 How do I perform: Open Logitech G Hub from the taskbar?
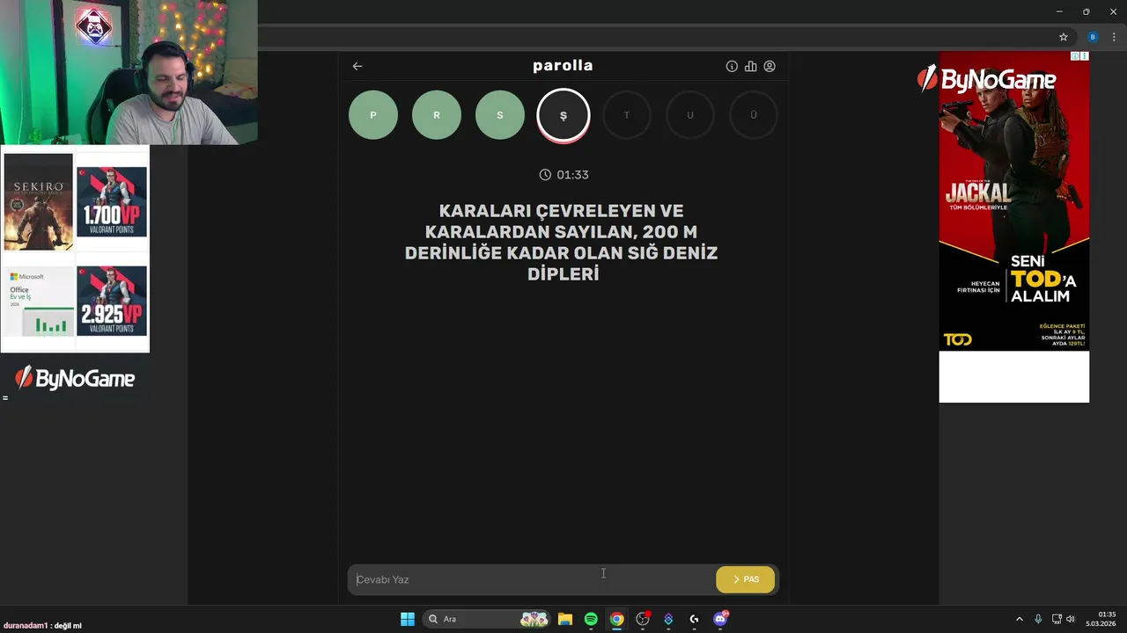click(694, 619)
